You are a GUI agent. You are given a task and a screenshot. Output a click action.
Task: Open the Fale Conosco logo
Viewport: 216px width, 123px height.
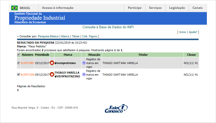tap(116, 108)
